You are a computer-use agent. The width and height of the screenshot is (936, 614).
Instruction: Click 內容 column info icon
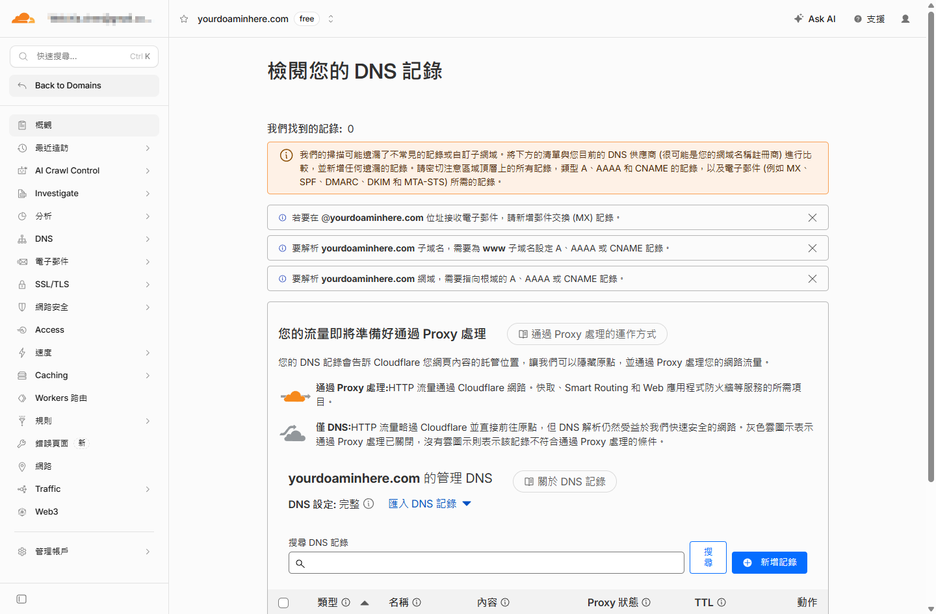505,602
